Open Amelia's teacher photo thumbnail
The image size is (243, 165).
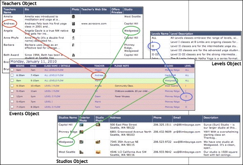73,16
